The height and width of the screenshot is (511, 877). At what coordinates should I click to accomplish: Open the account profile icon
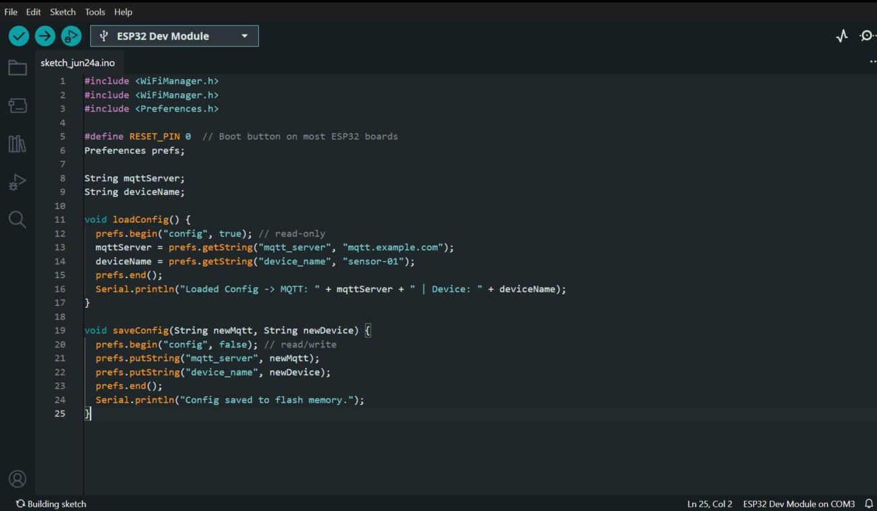tap(18, 479)
